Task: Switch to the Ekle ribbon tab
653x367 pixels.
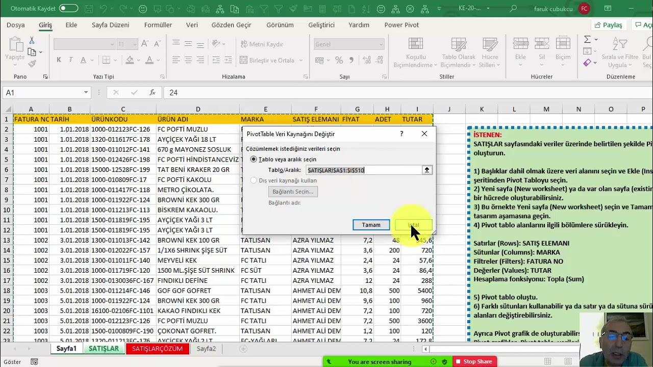Action: pos(71,25)
